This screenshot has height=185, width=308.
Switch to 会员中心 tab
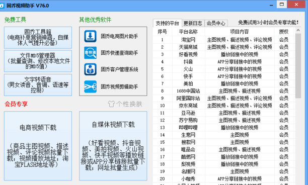click(x=216, y=23)
